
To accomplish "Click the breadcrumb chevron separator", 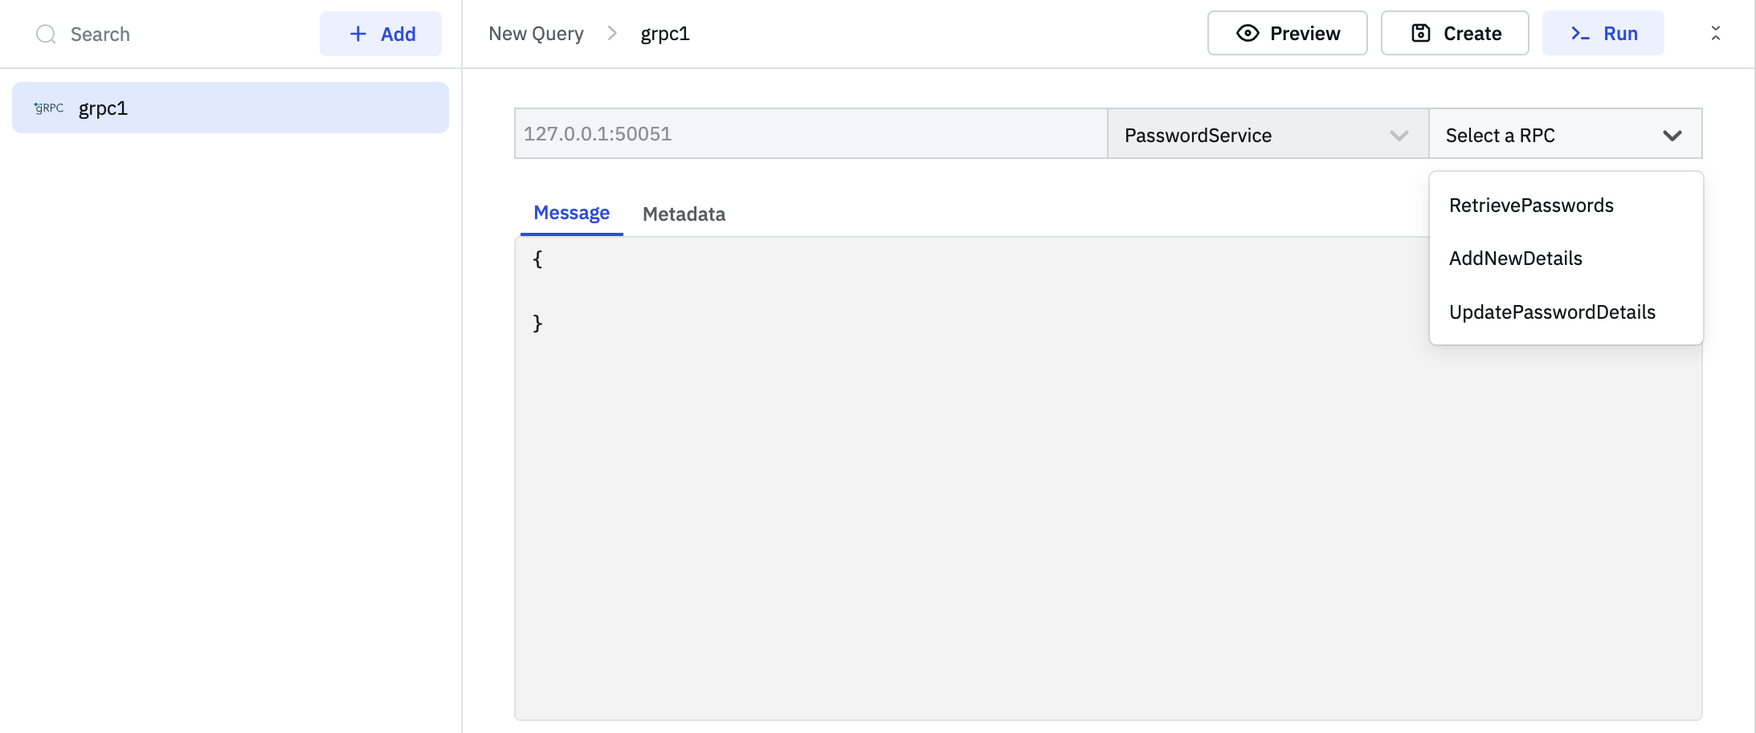I will [x=612, y=33].
